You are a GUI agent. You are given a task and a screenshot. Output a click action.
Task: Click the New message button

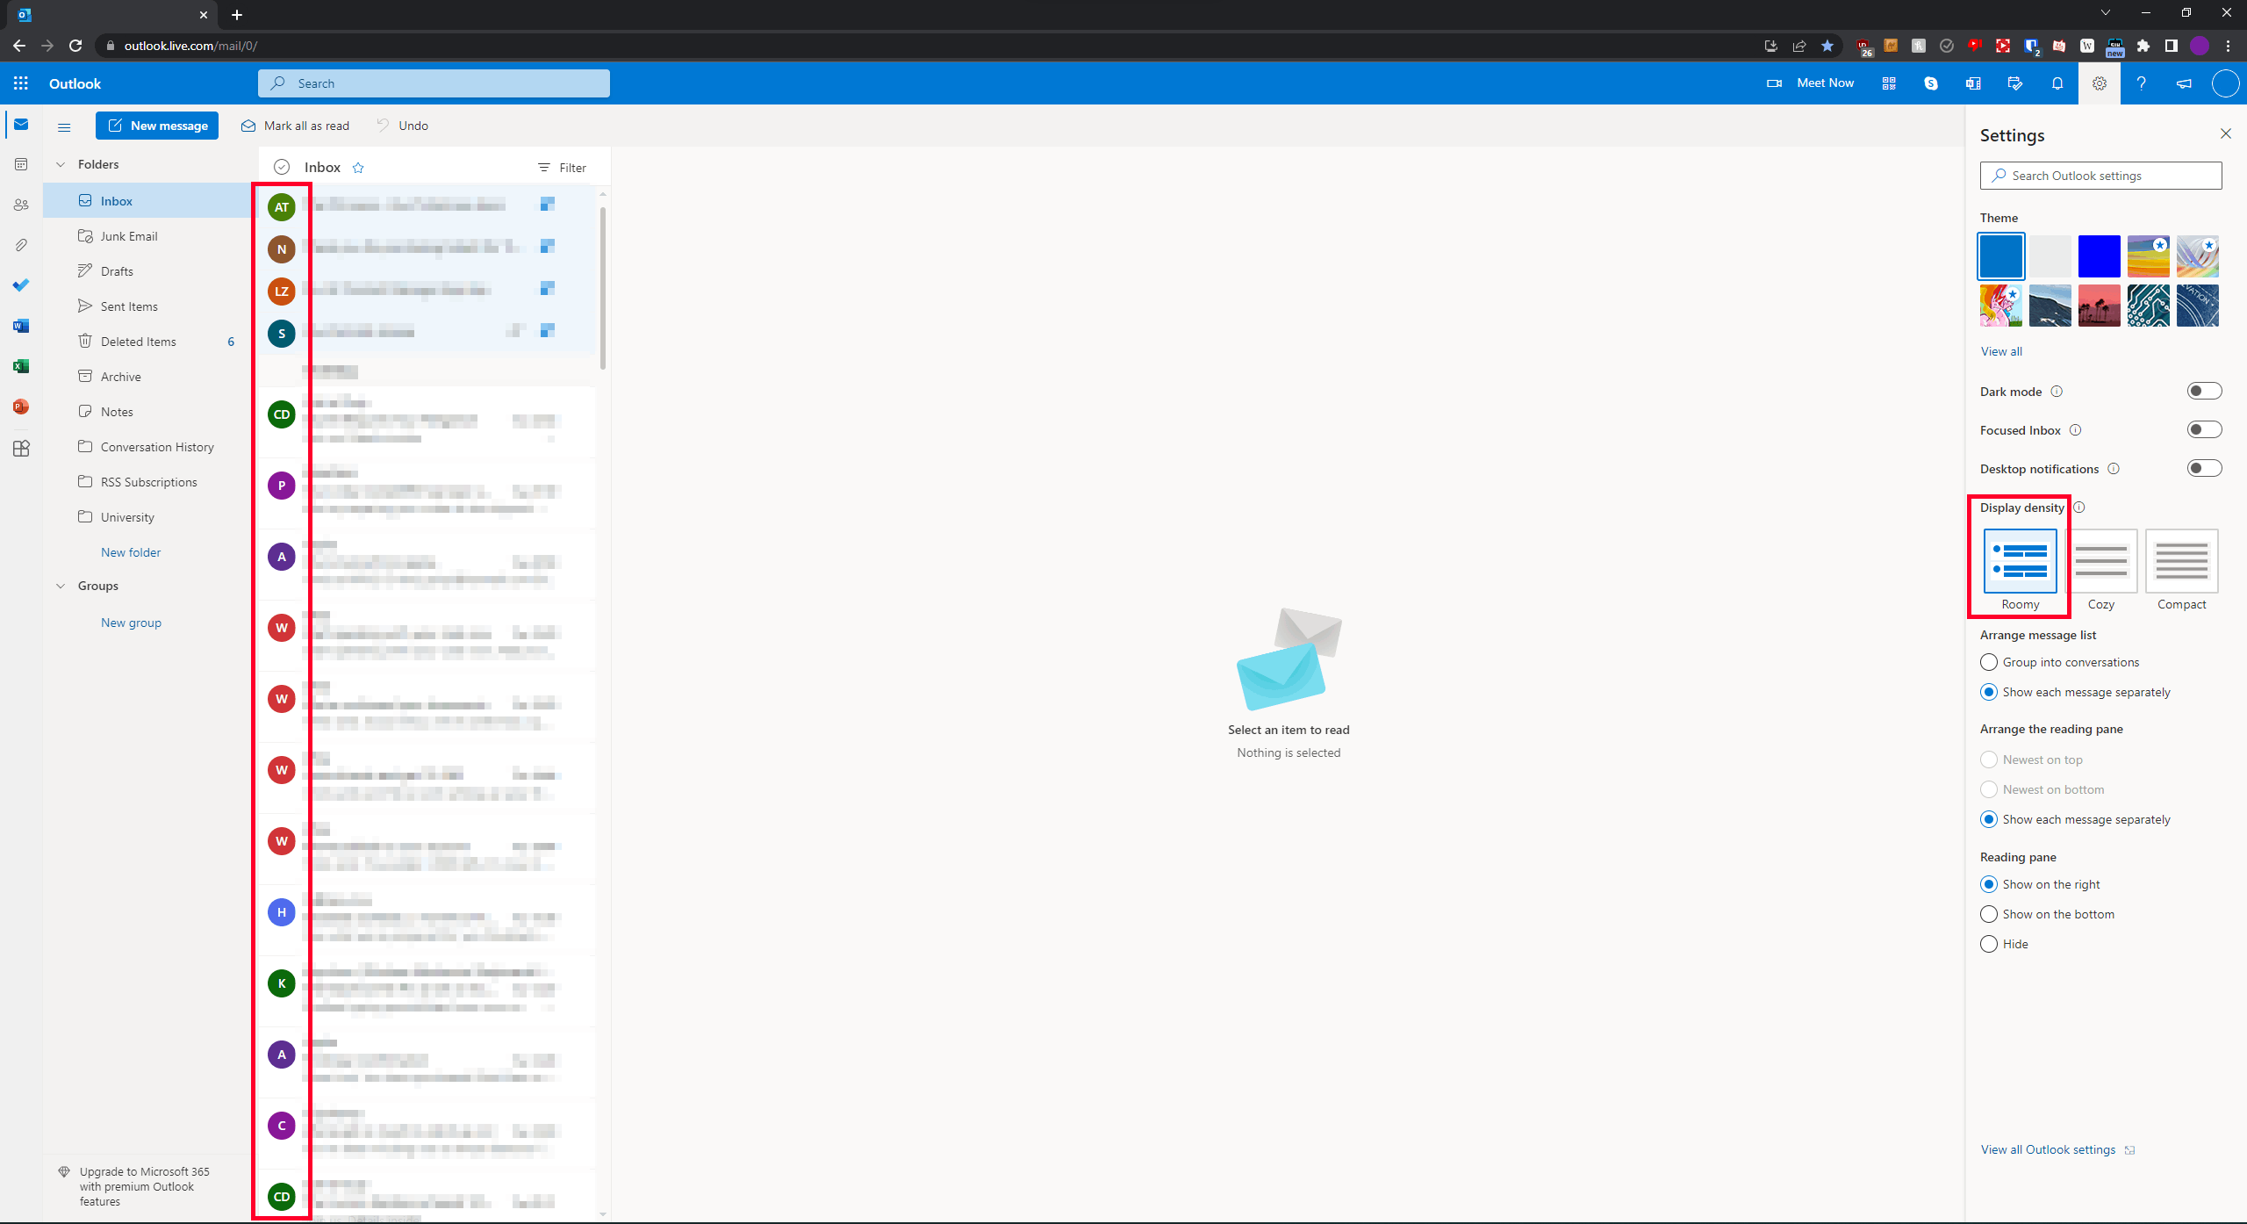pyautogui.click(x=157, y=126)
